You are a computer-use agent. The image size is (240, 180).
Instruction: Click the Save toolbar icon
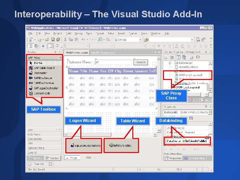(53, 40)
